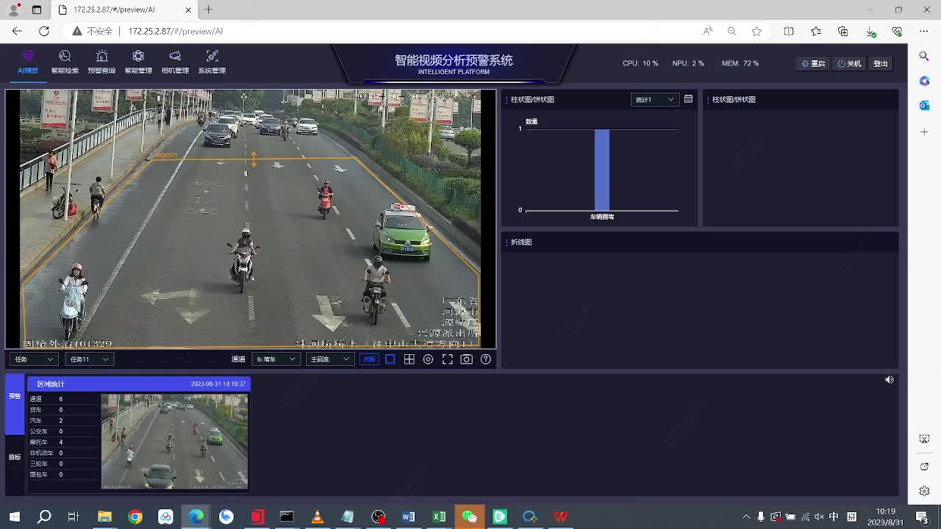Viewport: 941px width, 529px height.
Task: Switch to four-window grid layout
Action: tap(409, 359)
